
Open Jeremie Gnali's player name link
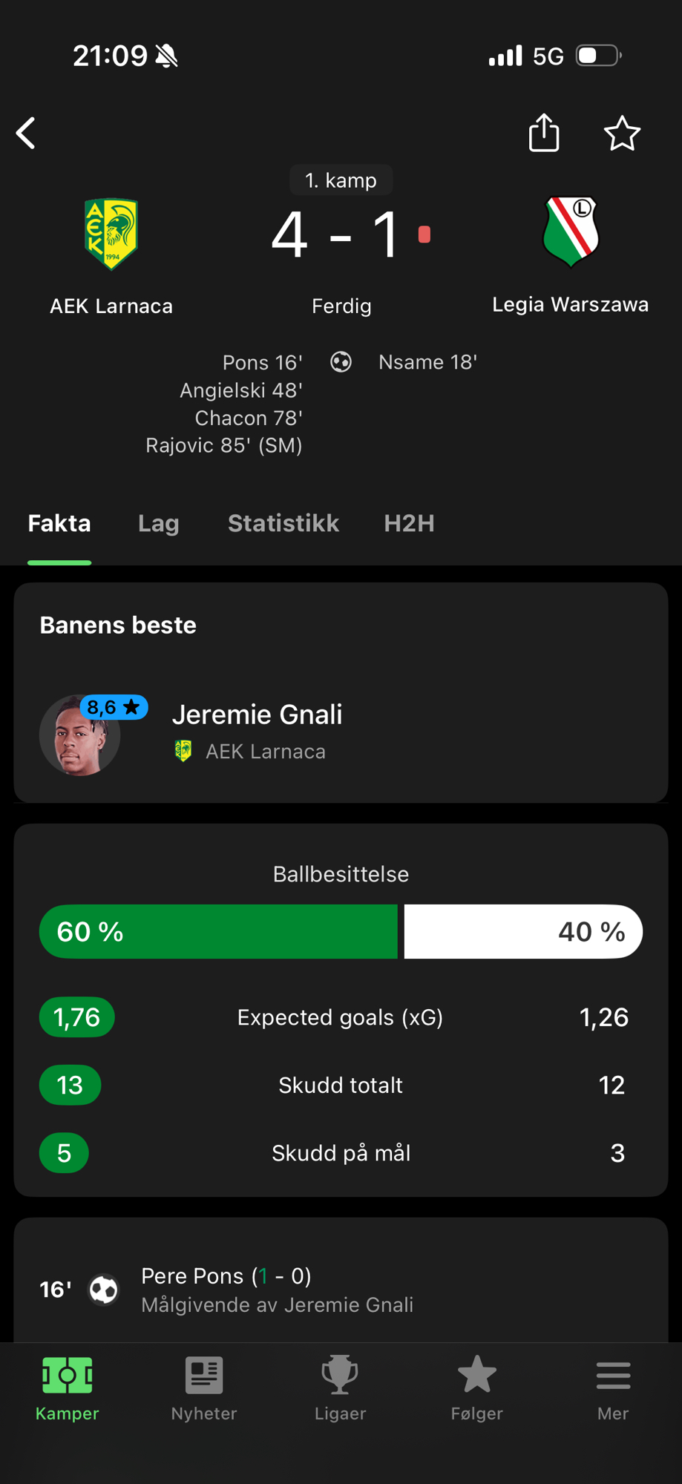[x=257, y=715]
